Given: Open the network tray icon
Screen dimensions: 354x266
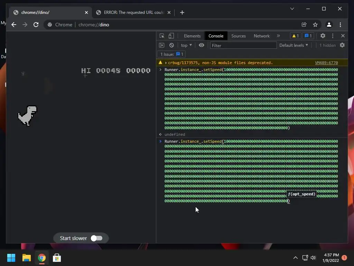Looking at the screenshot, I should pyautogui.click(x=305, y=258).
